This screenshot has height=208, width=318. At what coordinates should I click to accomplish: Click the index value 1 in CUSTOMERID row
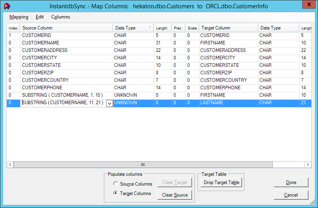pyautogui.click(x=13, y=35)
